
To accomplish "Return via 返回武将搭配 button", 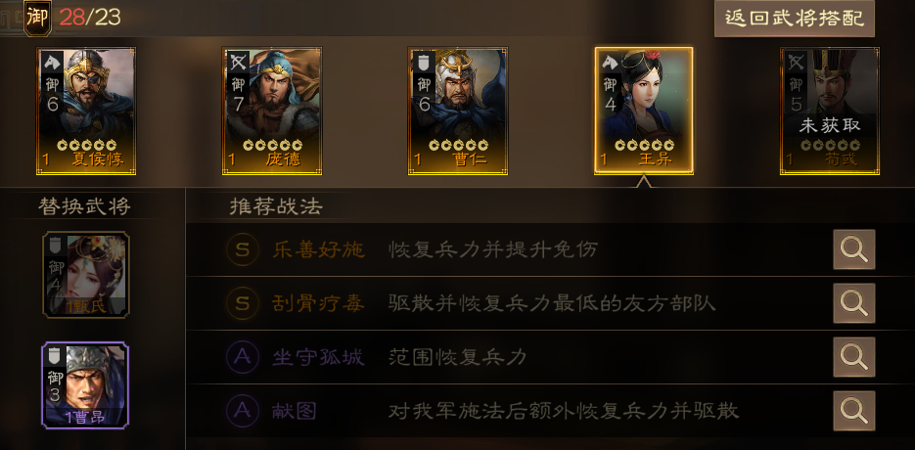I will coord(795,19).
